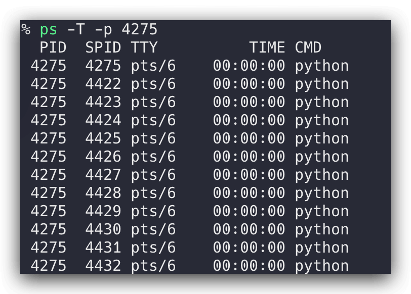Click the SPID value 4431
This screenshot has width=411, height=294.
point(103,248)
